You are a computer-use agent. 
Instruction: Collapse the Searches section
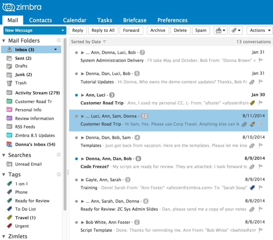click(x=4, y=155)
